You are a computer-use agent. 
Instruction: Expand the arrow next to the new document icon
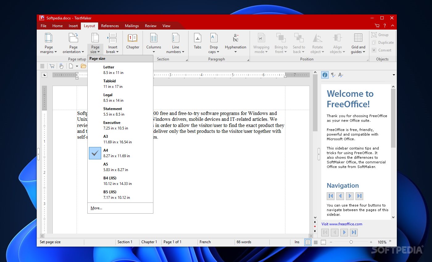pyautogui.click(x=77, y=66)
